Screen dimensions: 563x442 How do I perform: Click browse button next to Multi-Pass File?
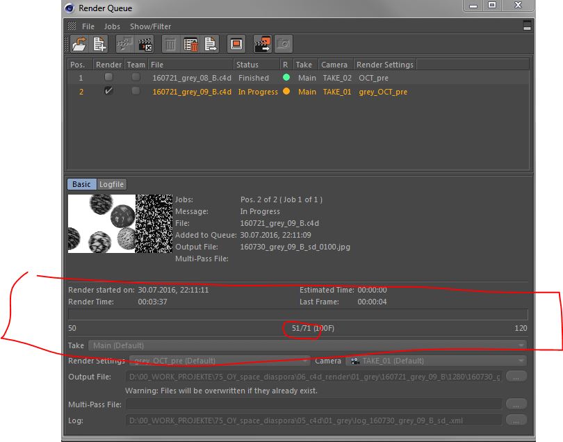pyautogui.click(x=516, y=404)
